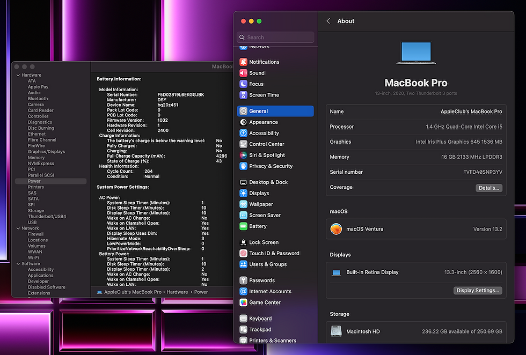Open Appearance icon in sidebar
Image resolution: width=526 pixels, height=355 pixels.
[243, 122]
